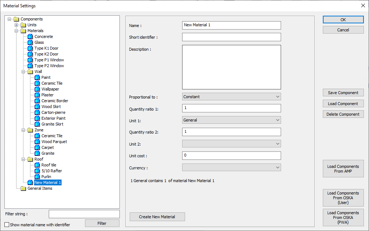Screen dimensions: 369x231
Task: Click the Roof tile material icon
Action: pos(37,165)
